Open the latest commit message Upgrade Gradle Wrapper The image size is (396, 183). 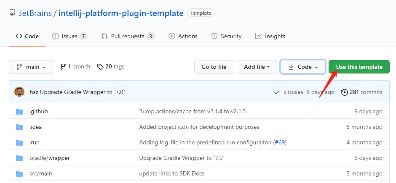pyautogui.click(x=83, y=92)
